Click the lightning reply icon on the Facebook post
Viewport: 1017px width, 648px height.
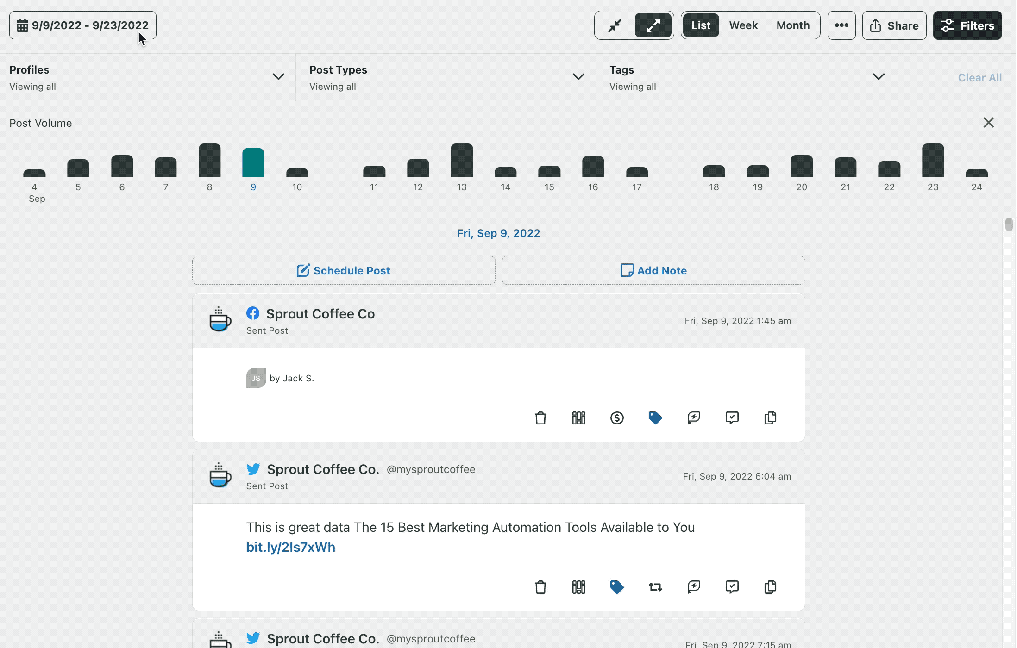(x=694, y=418)
